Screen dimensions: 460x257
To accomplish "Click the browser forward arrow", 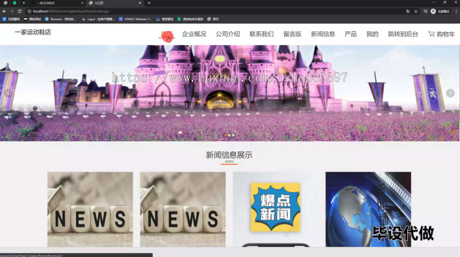I will (12, 11).
